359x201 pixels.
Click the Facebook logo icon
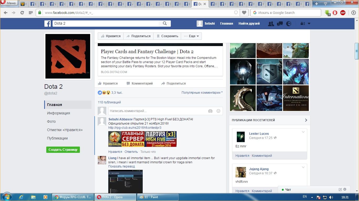click(x=48, y=24)
